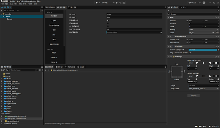This screenshot has width=220, height=128.
Task: Click the Inspector back arrow
Action: [169, 10]
